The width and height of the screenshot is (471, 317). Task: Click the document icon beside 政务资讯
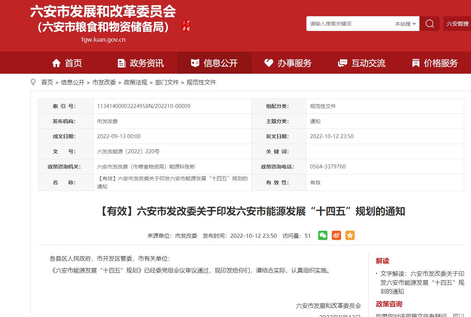(122, 63)
